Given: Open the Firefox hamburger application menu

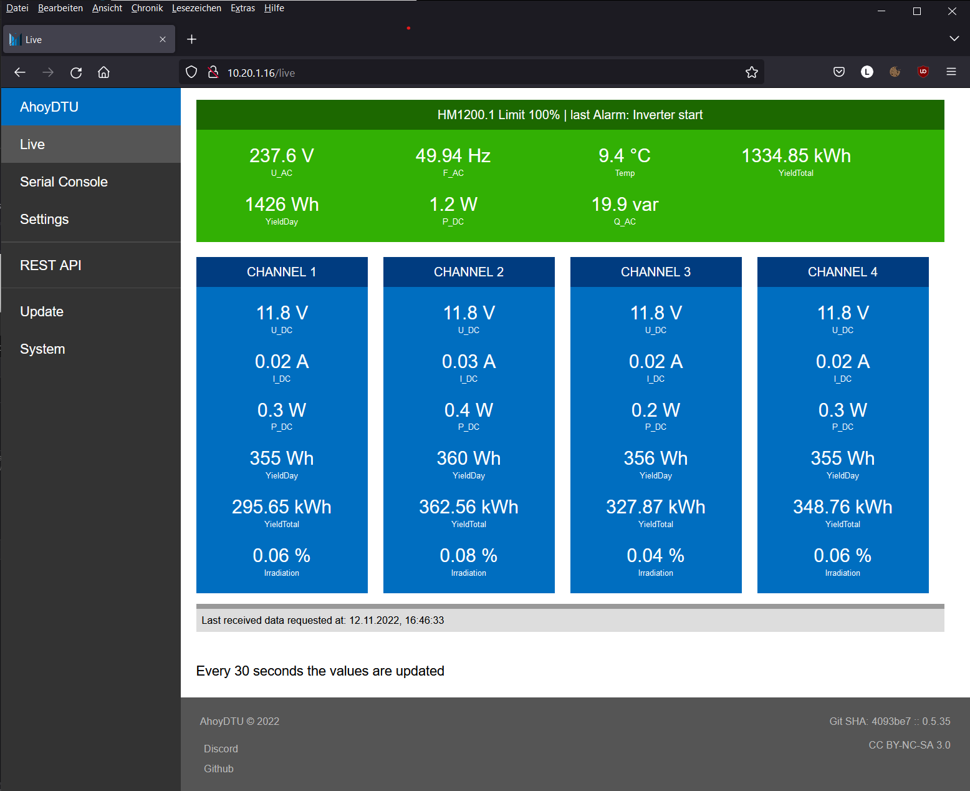Looking at the screenshot, I should tap(951, 72).
